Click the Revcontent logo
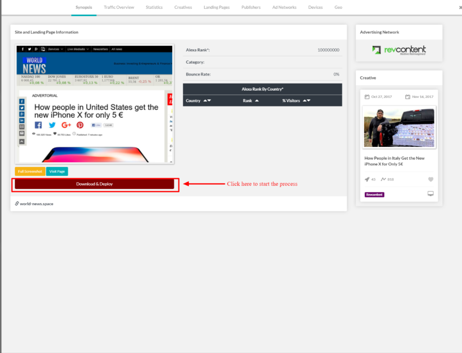 pos(399,50)
